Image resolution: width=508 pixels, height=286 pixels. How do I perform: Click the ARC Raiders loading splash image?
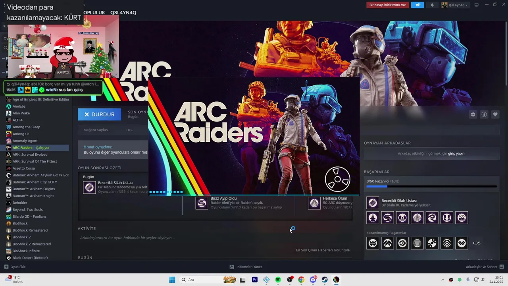[x=254, y=137]
